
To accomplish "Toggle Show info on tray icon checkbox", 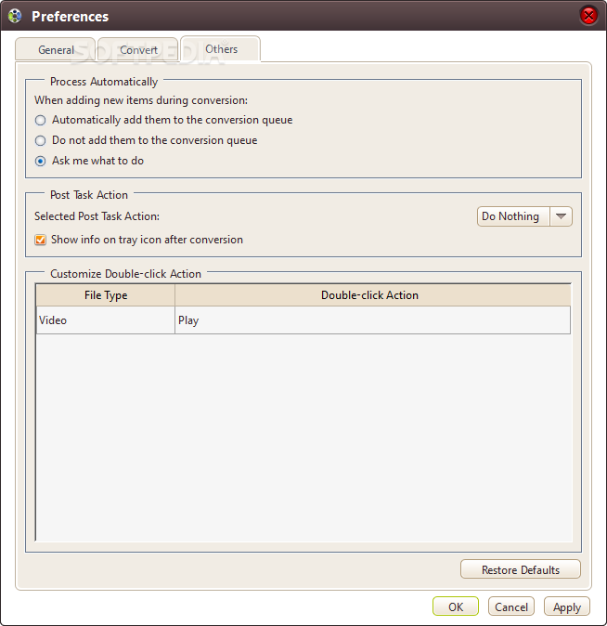I will [40, 240].
